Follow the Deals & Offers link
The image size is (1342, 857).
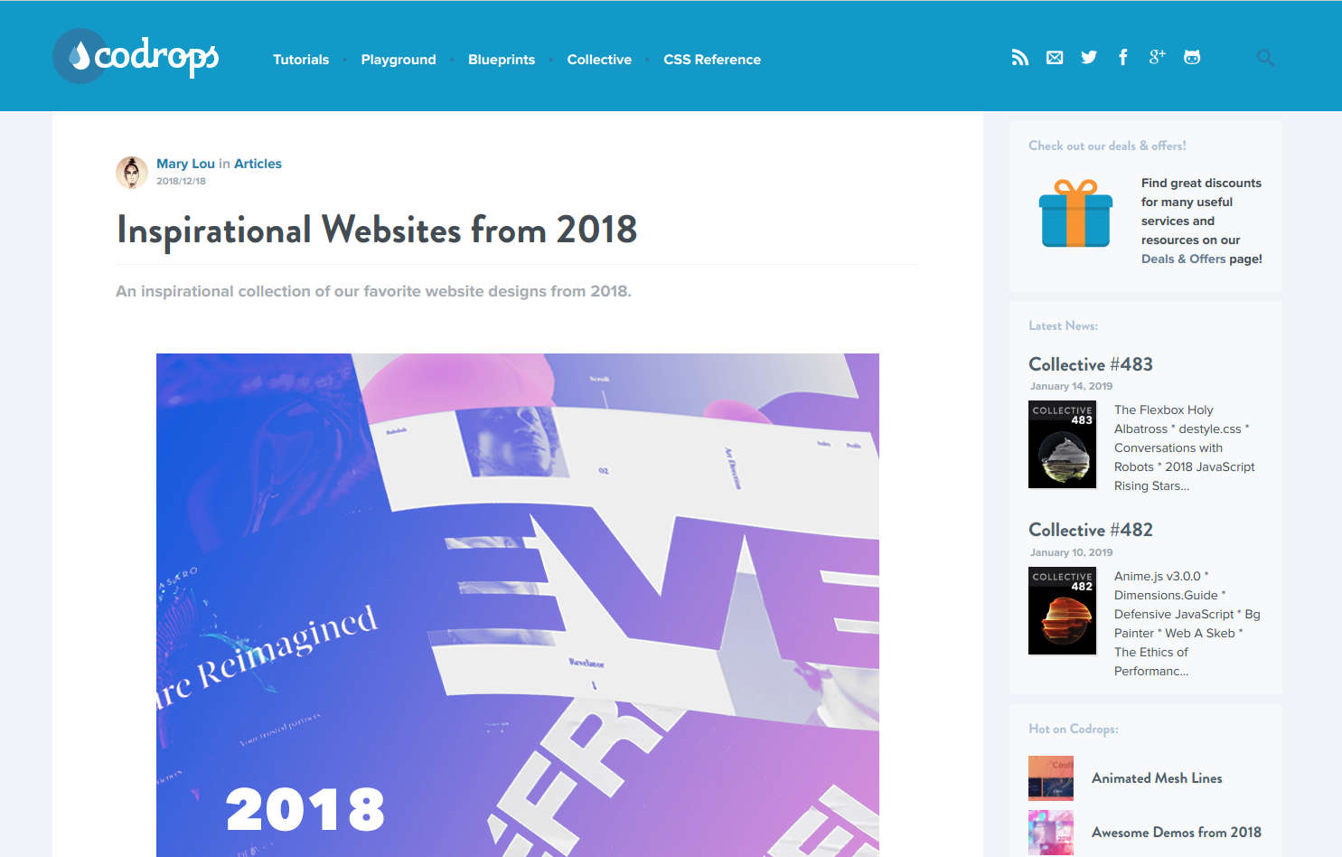1183,259
